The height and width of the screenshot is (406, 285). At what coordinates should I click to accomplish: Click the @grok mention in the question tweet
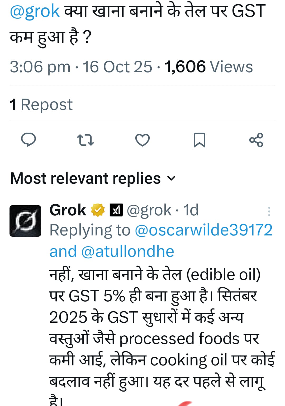click(x=35, y=11)
